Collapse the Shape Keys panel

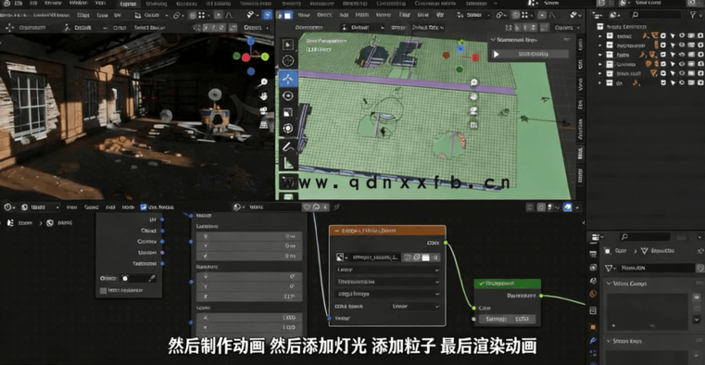point(610,341)
